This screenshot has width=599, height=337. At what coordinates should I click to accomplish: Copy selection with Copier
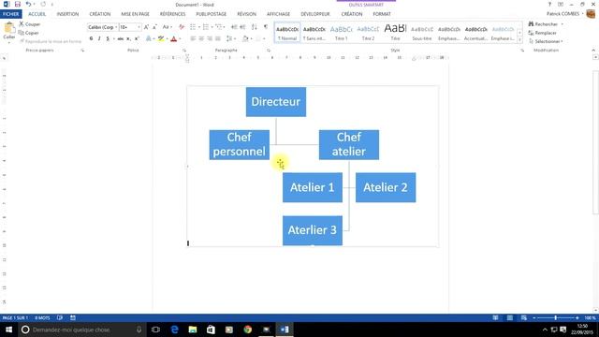(x=29, y=33)
